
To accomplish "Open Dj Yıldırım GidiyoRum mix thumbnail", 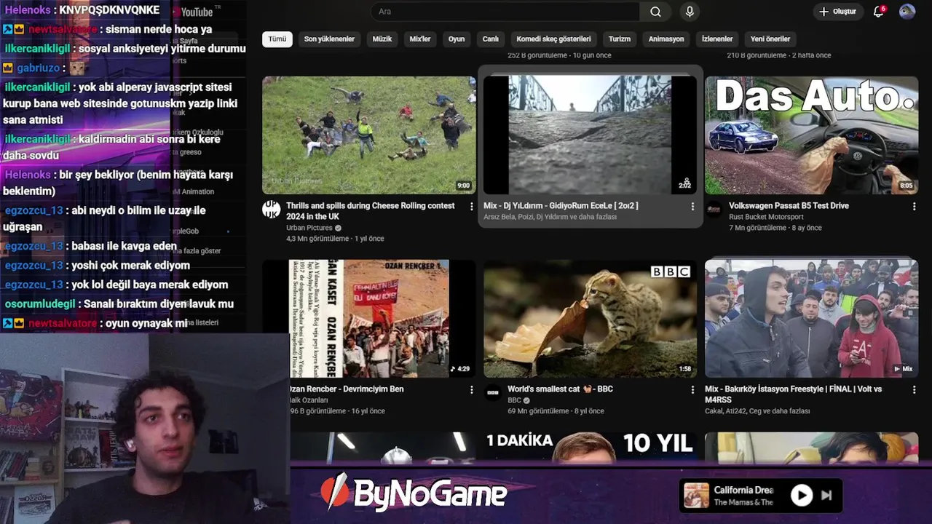I will tap(590, 135).
